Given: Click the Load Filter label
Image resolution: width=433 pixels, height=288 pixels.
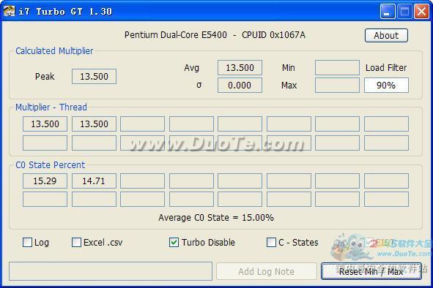Looking at the screenshot, I should [386, 68].
